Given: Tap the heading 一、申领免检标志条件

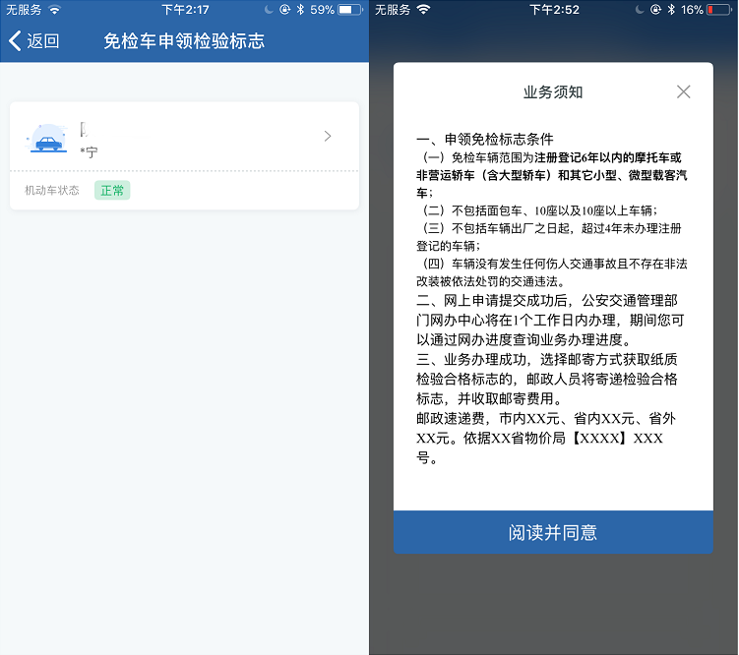Looking at the screenshot, I should coord(485,139).
